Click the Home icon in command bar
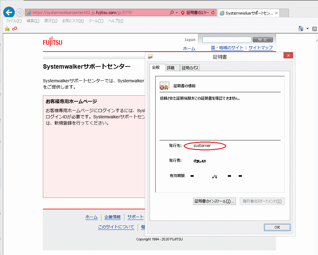Viewport: 318px width, 255px height. (301, 29)
